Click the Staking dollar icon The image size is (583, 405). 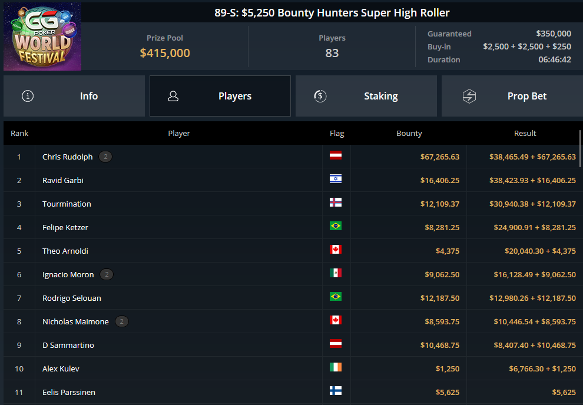point(320,96)
